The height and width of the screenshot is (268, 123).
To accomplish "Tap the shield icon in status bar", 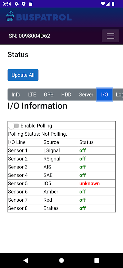I will tap(24, 4).
